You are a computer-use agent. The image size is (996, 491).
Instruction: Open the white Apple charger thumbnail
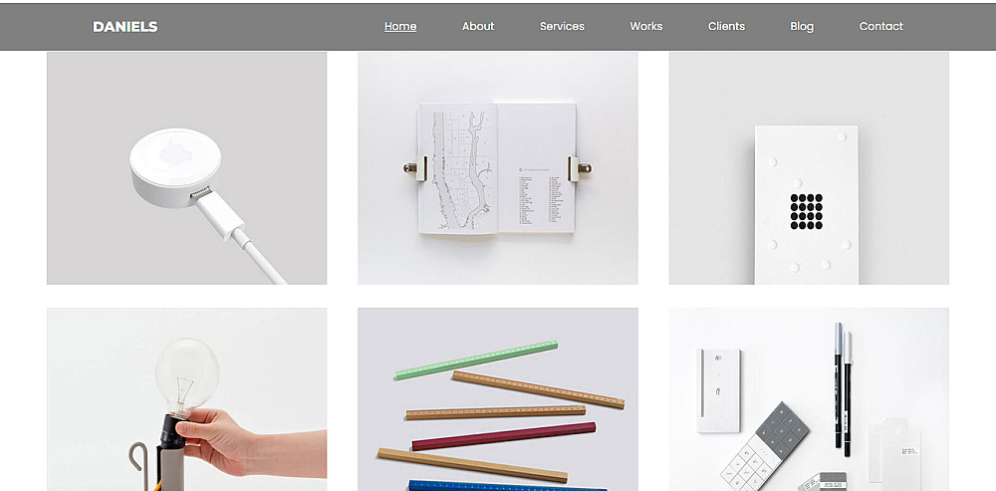tap(187, 168)
